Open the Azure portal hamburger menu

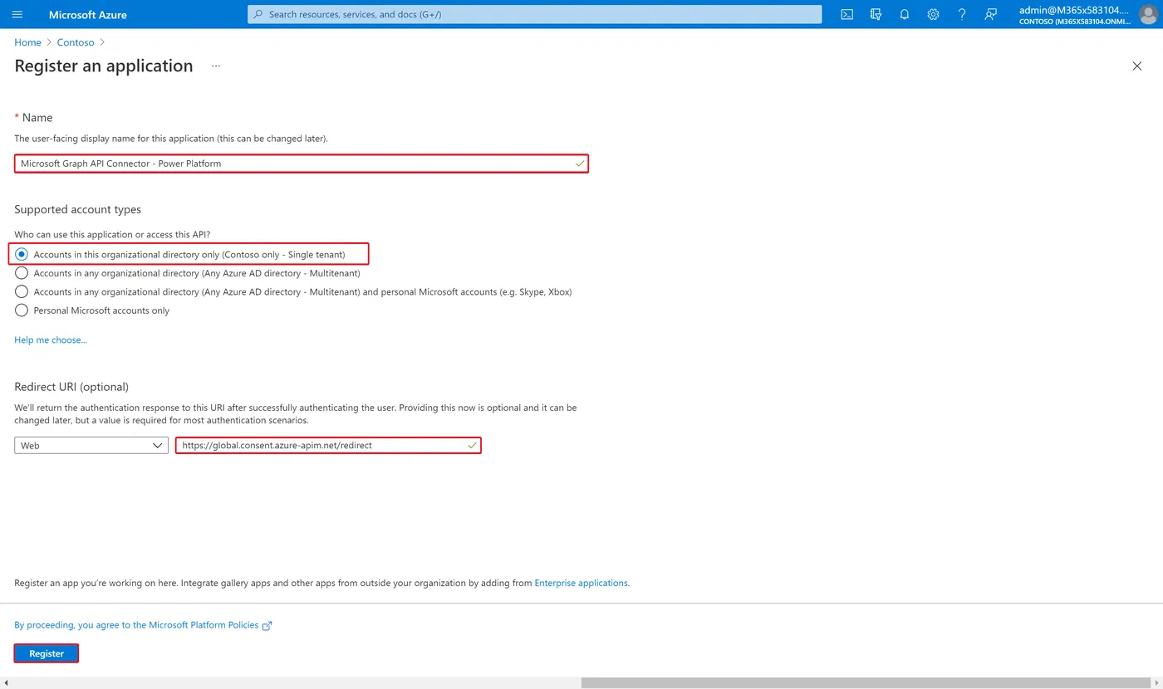tap(17, 14)
